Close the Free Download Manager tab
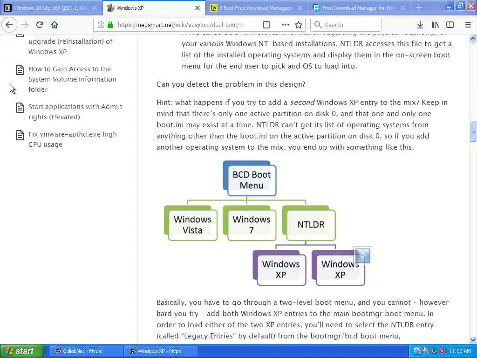 (403, 8)
